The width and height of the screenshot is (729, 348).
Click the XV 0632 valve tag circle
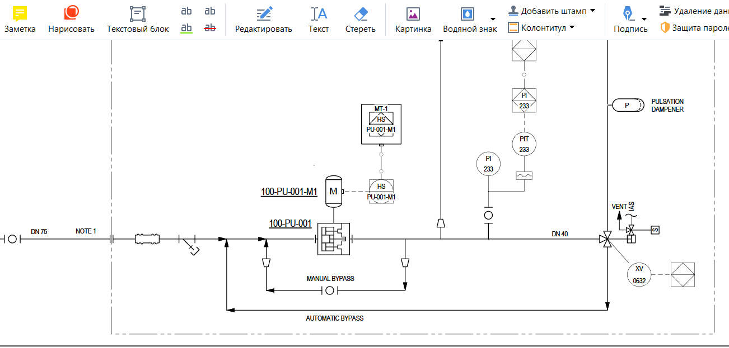click(x=639, y=274)
